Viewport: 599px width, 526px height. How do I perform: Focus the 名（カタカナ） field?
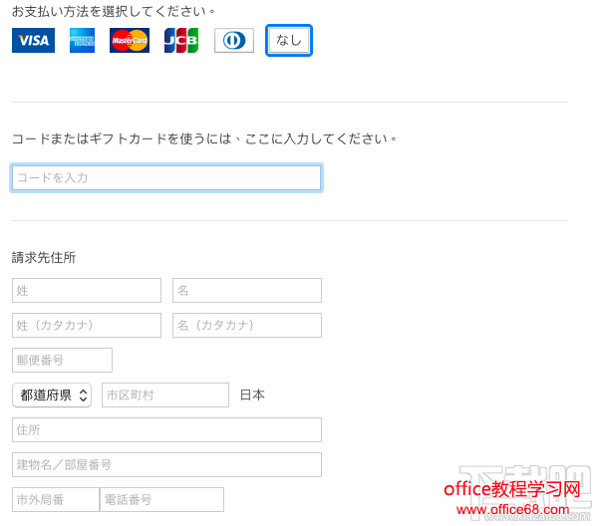pos(247,326)
